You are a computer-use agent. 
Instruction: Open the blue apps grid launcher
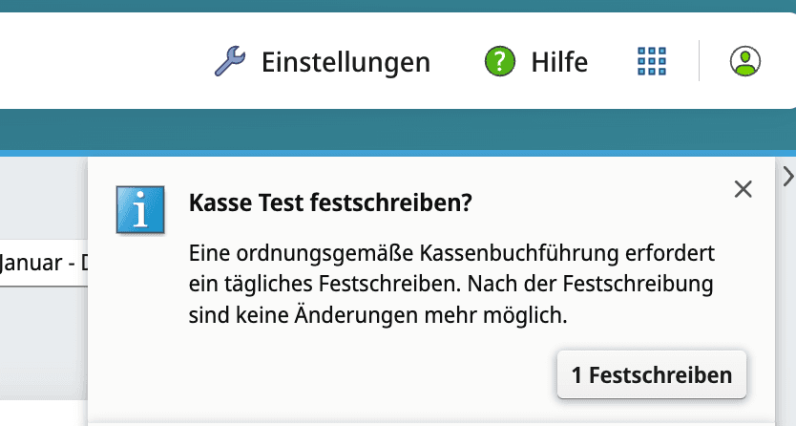pyautogui.click(x=651, y=62)
